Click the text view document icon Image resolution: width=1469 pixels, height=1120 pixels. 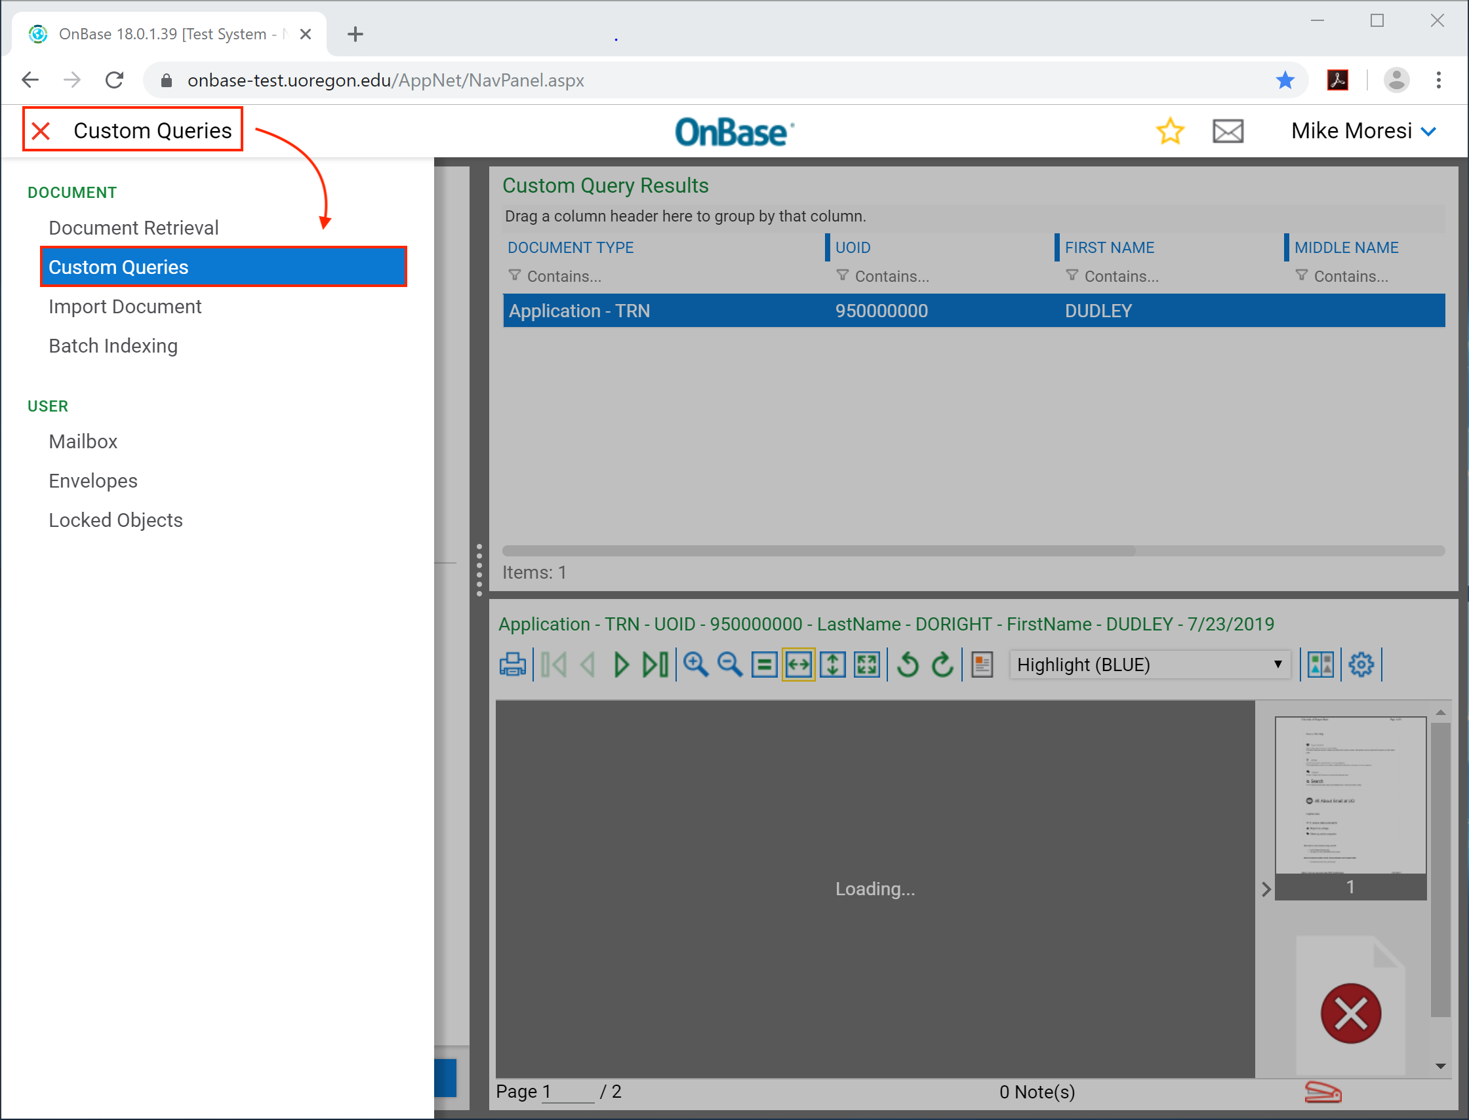coord(982,665)
